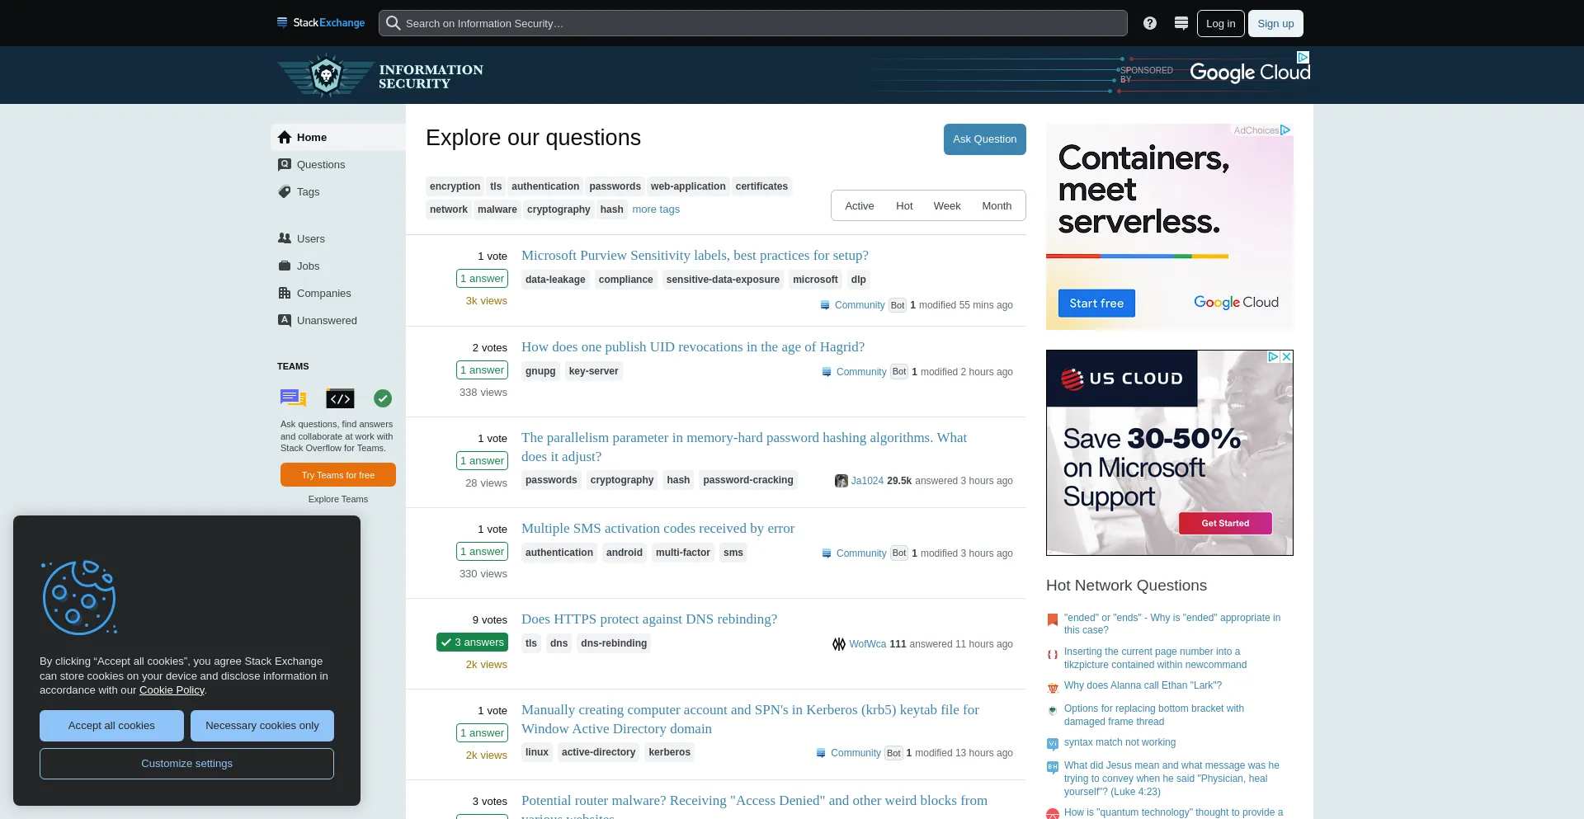Click the Information Security site logo
This screenshot has width=1584, height=819.
point(380,76)
